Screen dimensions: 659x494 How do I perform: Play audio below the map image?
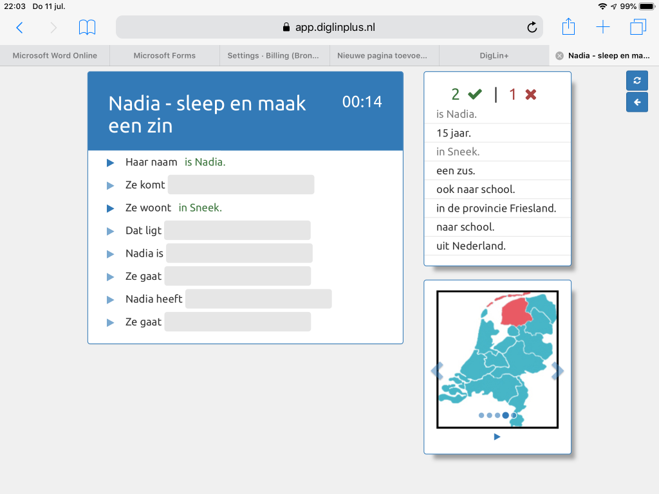(x=497, y=437)
